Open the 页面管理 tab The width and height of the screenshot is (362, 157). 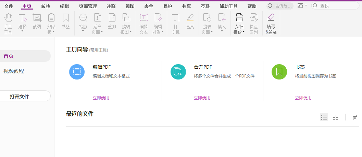point(88,6)
